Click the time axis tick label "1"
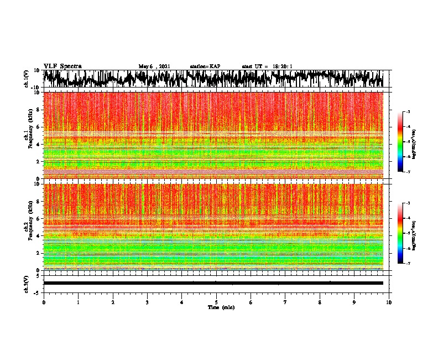Image resolution: width=438 pixels, height=339 pixels. click(x=78, y=302)
